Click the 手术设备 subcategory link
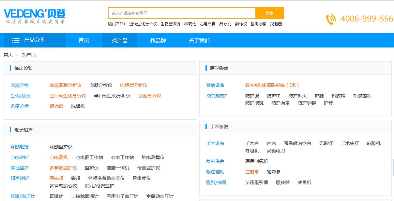The height and width of the screenshot is (201, 394). 215,143
